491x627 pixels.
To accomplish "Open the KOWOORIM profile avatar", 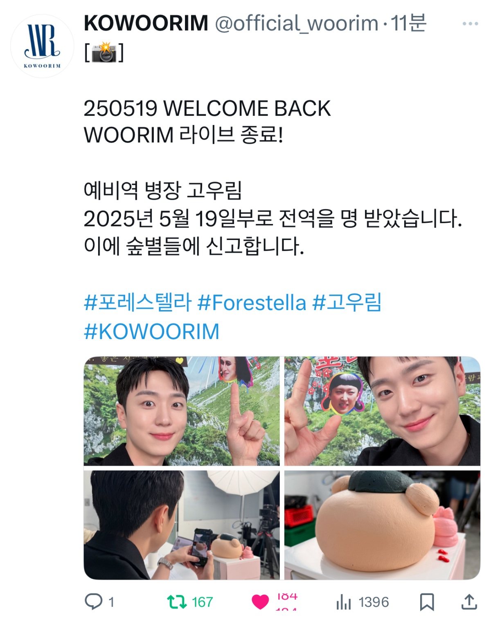I will (x=42, y=46).
